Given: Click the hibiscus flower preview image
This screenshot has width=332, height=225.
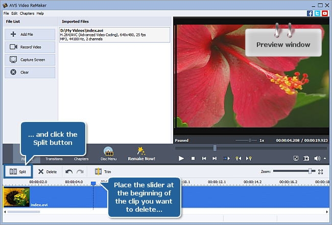Looking at the screenshot, I should (252, 76).
